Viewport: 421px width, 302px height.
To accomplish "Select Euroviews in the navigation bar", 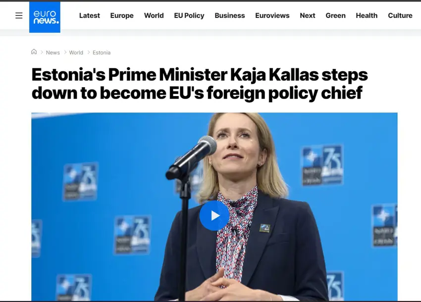I will (x=272, y=15).
